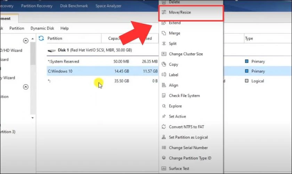Choose Delete at top of context menu
This screenshot has height=174, width=292.
174,2
